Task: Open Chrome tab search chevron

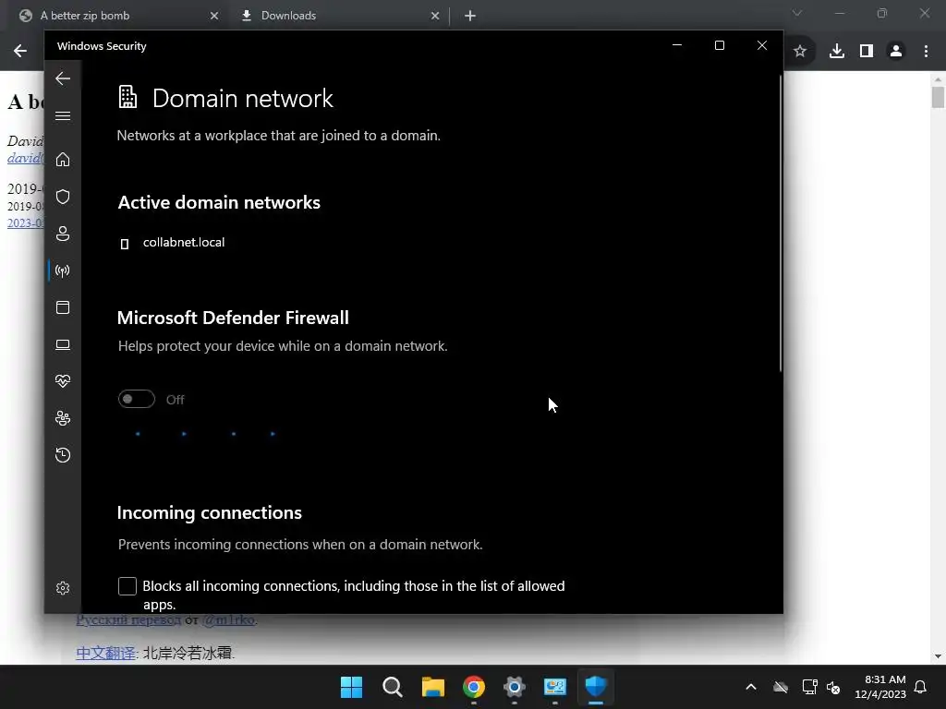Action: click(797, 13)
